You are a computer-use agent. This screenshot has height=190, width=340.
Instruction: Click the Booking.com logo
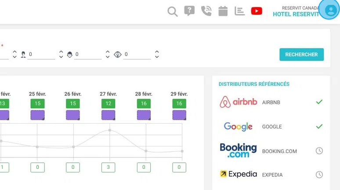click(x=238, y=150)
